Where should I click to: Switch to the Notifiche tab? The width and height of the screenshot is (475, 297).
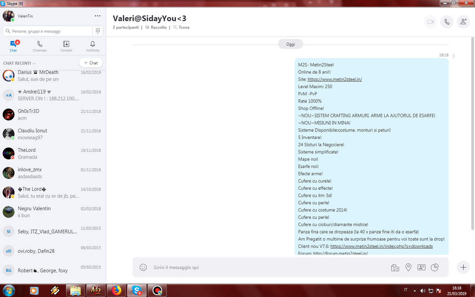click(x=93, y=46)
